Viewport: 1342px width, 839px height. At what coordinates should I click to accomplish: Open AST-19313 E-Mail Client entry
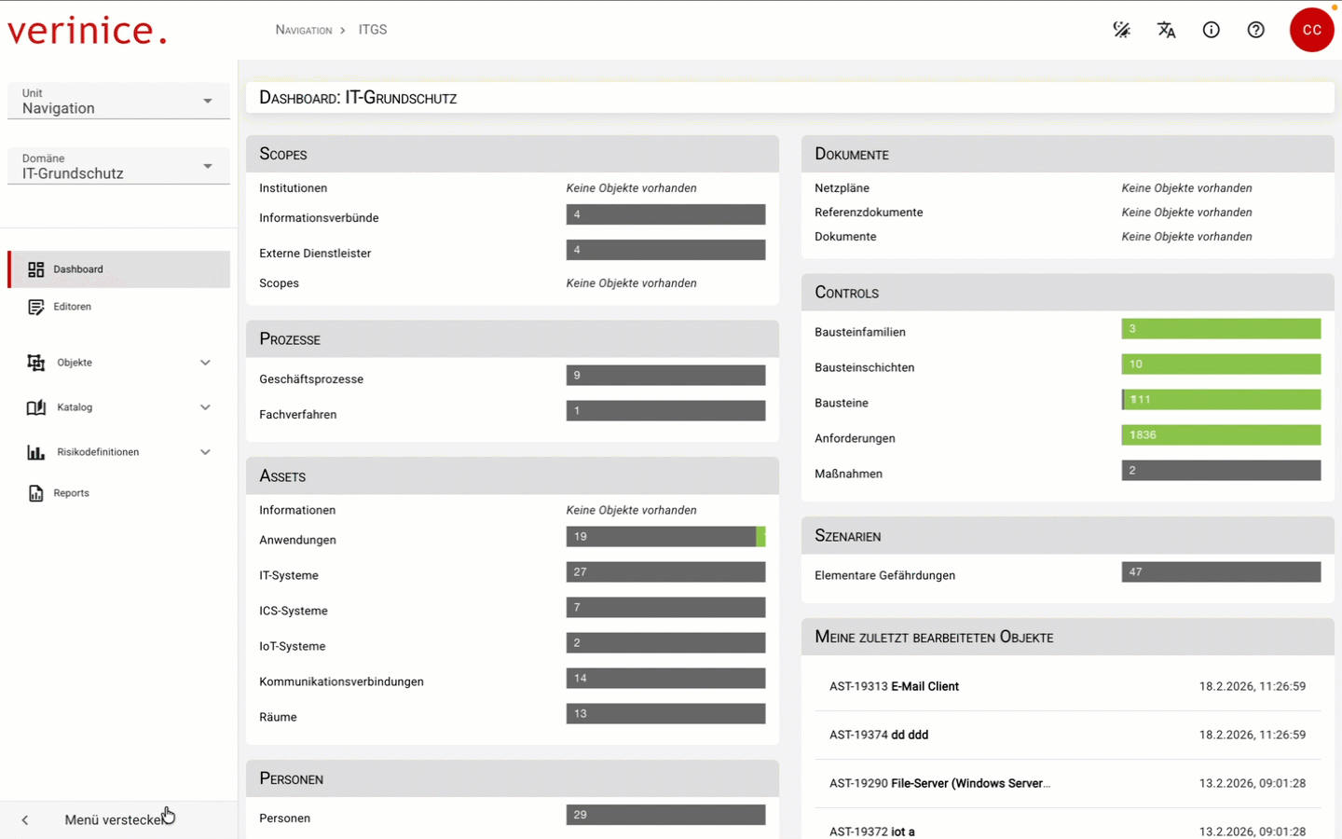[x=1067, y=686]
